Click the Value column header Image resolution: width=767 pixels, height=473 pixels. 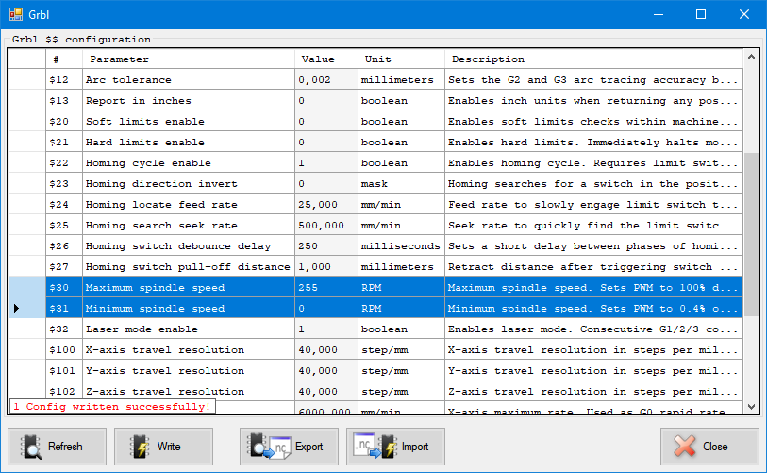326,59
